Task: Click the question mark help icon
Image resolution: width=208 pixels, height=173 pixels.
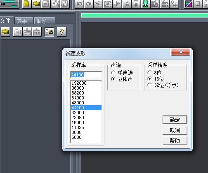Action: point(61,32)
